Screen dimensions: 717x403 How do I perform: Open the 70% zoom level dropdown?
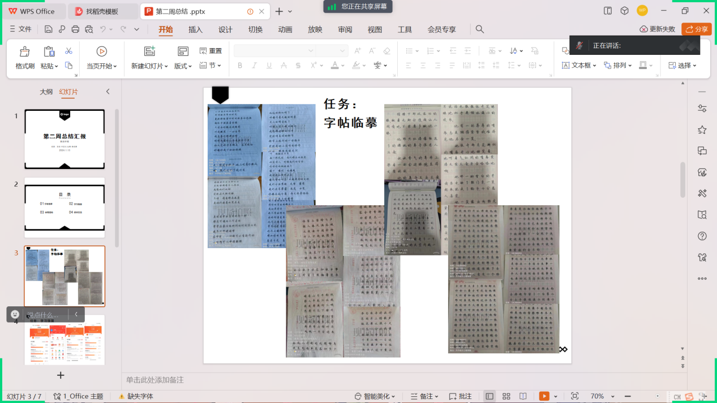click(x=600, y=396)
